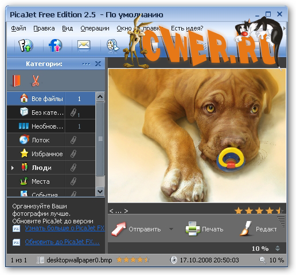Click the red book new category icon
The height and width of the screenshot is (275, 296).
pos(16,81)
